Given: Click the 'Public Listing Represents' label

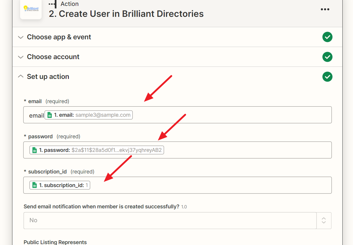Looking at the screenshot, I should (x=55, y=242).
